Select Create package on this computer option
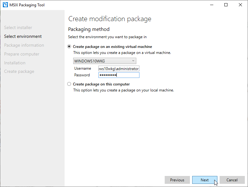The width and height of the screenshot is (248, 187). [x=69, y=84]
